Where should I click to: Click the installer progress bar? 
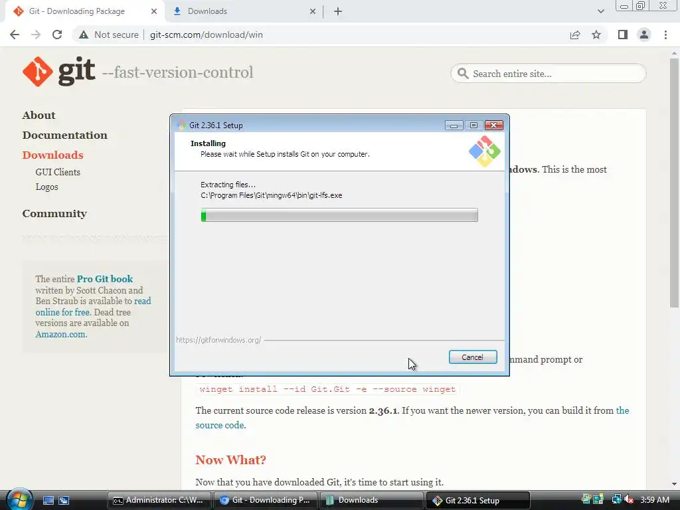click(339, 215)
